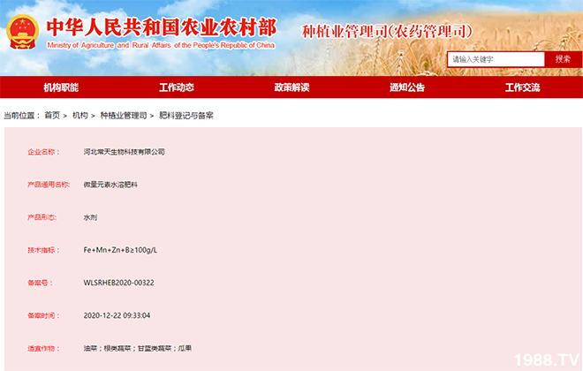Select 政策解读 in the navigation bar

(x=291, y=87)
